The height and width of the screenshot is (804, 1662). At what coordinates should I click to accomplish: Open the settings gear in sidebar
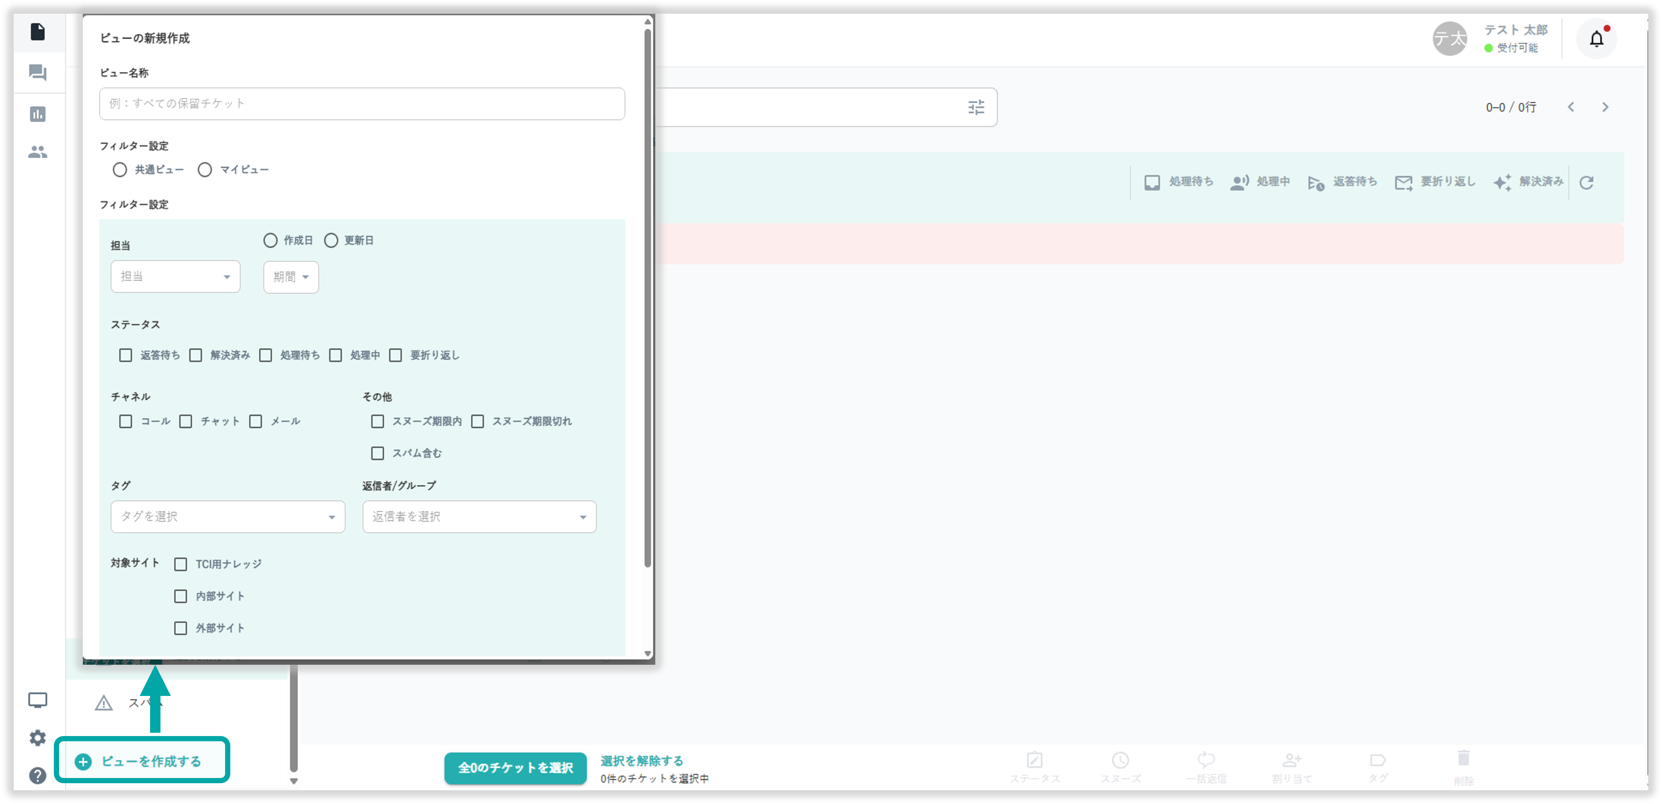[x=38, y=738]
